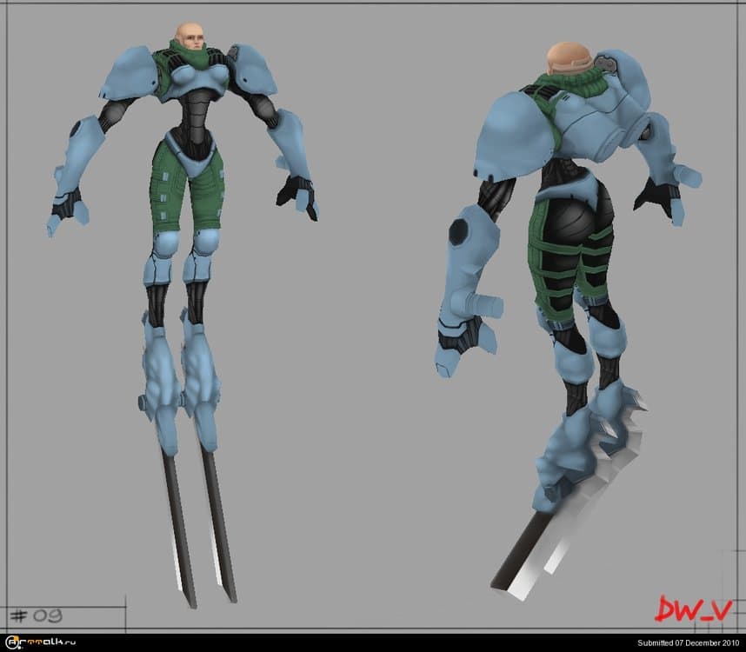Click the front-view character render
The width and height of the screenshot is (746, 652).
point(183,314)
